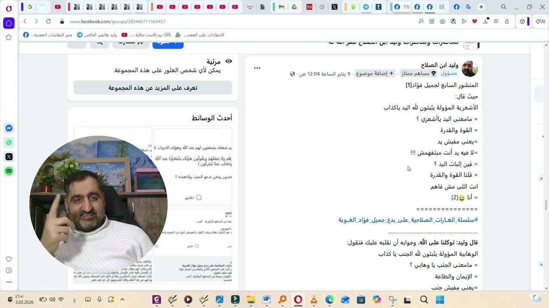
Task: Open Messenger in the Opera sidebar
Action: coord(9,128)
